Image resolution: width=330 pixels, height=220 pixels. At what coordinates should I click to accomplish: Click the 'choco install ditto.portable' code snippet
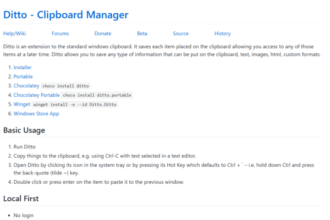click(97, 96)
